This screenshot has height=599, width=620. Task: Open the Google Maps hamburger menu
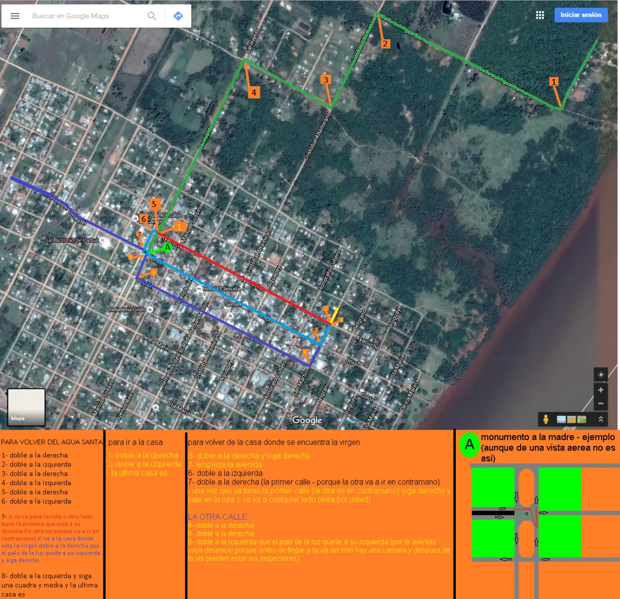click(15, 16)
